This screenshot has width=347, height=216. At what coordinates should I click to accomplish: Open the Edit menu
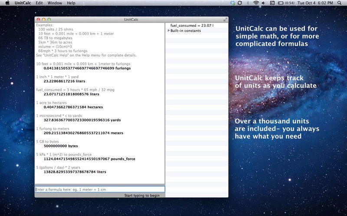pos(39,3)
